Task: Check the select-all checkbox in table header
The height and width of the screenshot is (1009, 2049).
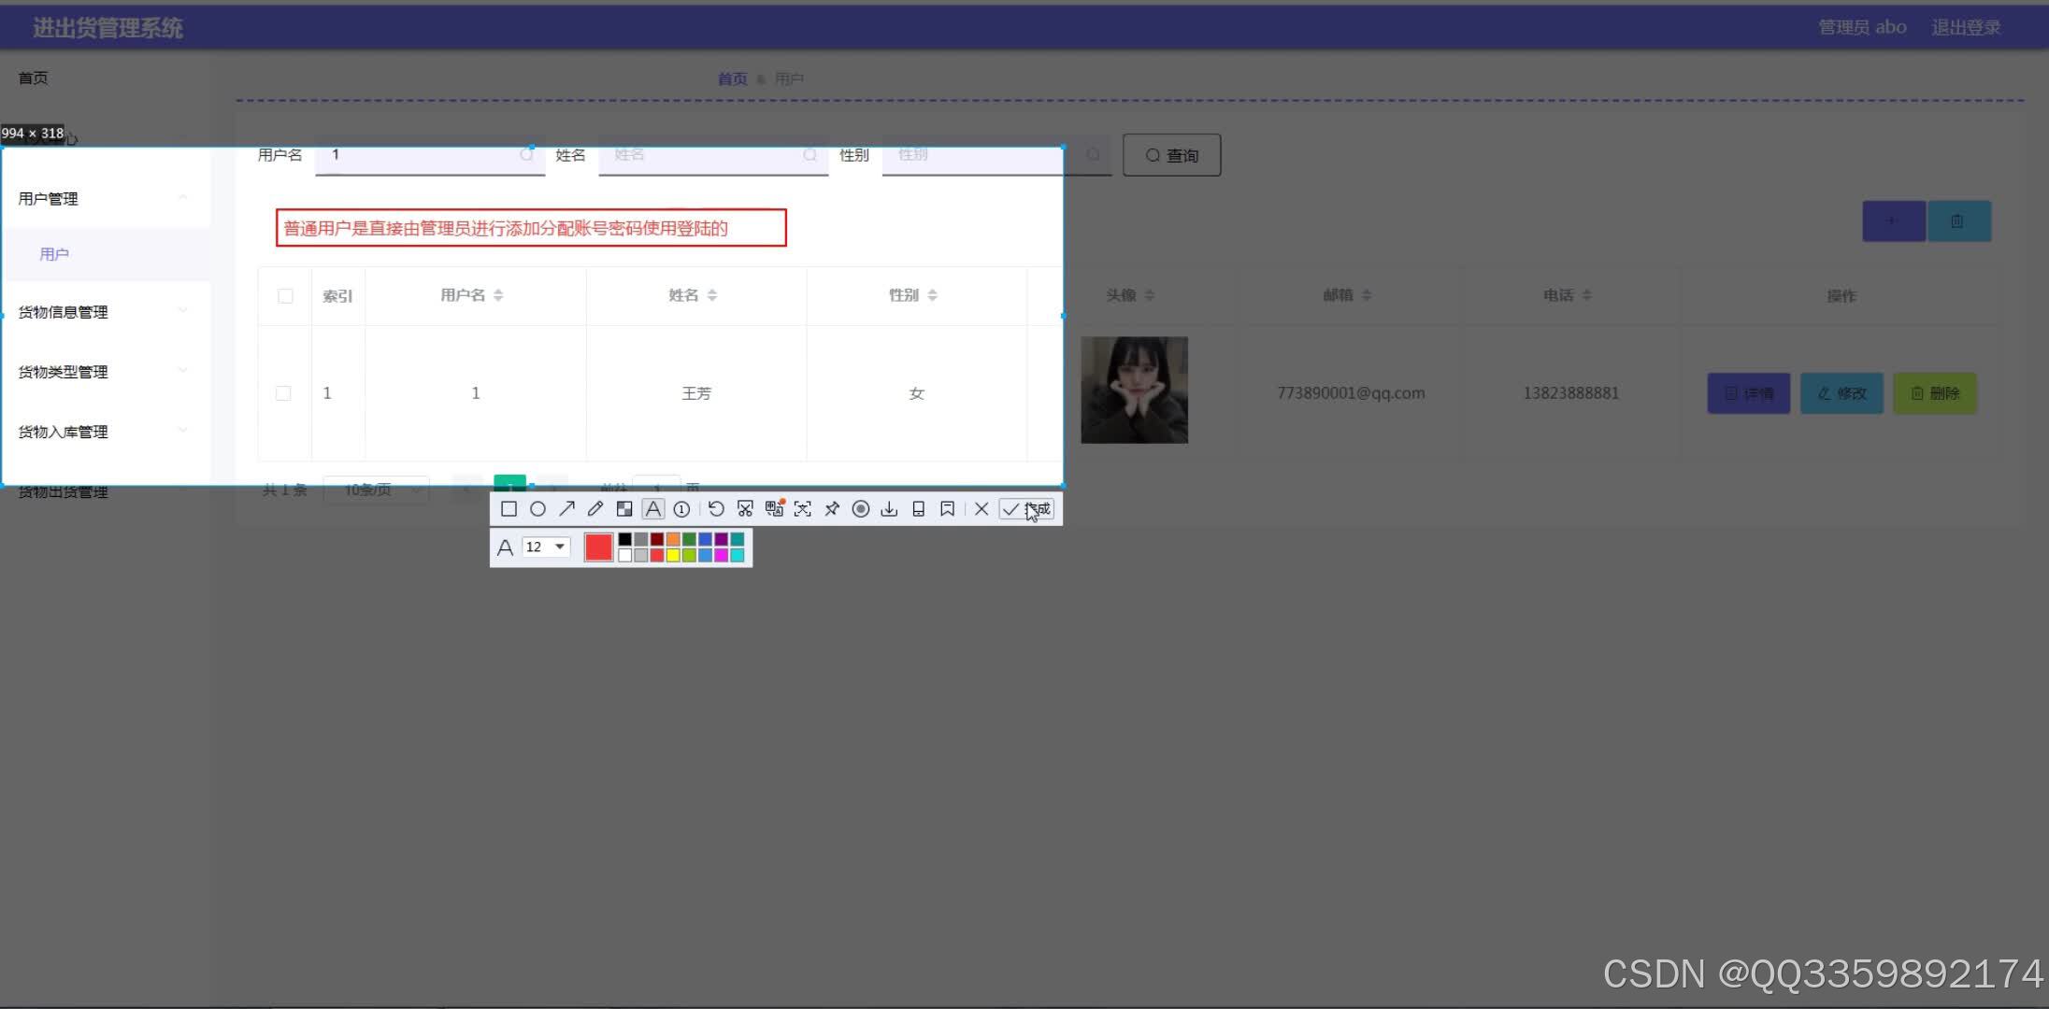Action: 284,294
